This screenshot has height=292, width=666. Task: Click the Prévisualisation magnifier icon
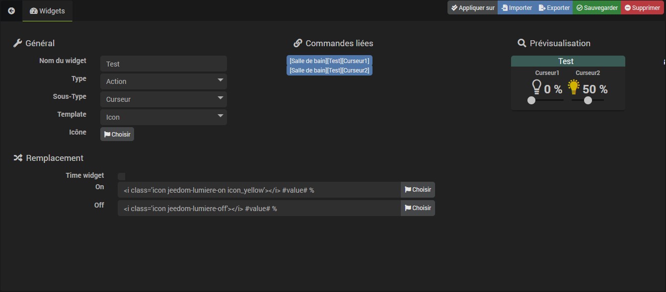tap(521, 43)
